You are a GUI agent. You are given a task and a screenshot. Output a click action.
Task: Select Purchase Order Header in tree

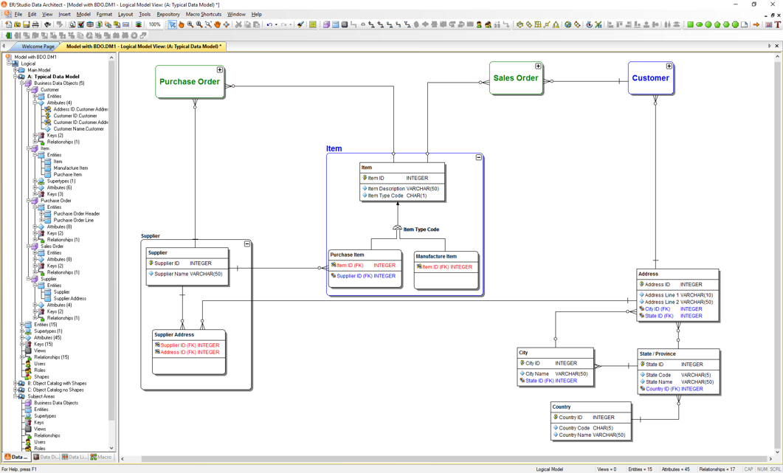coord(77,214)
